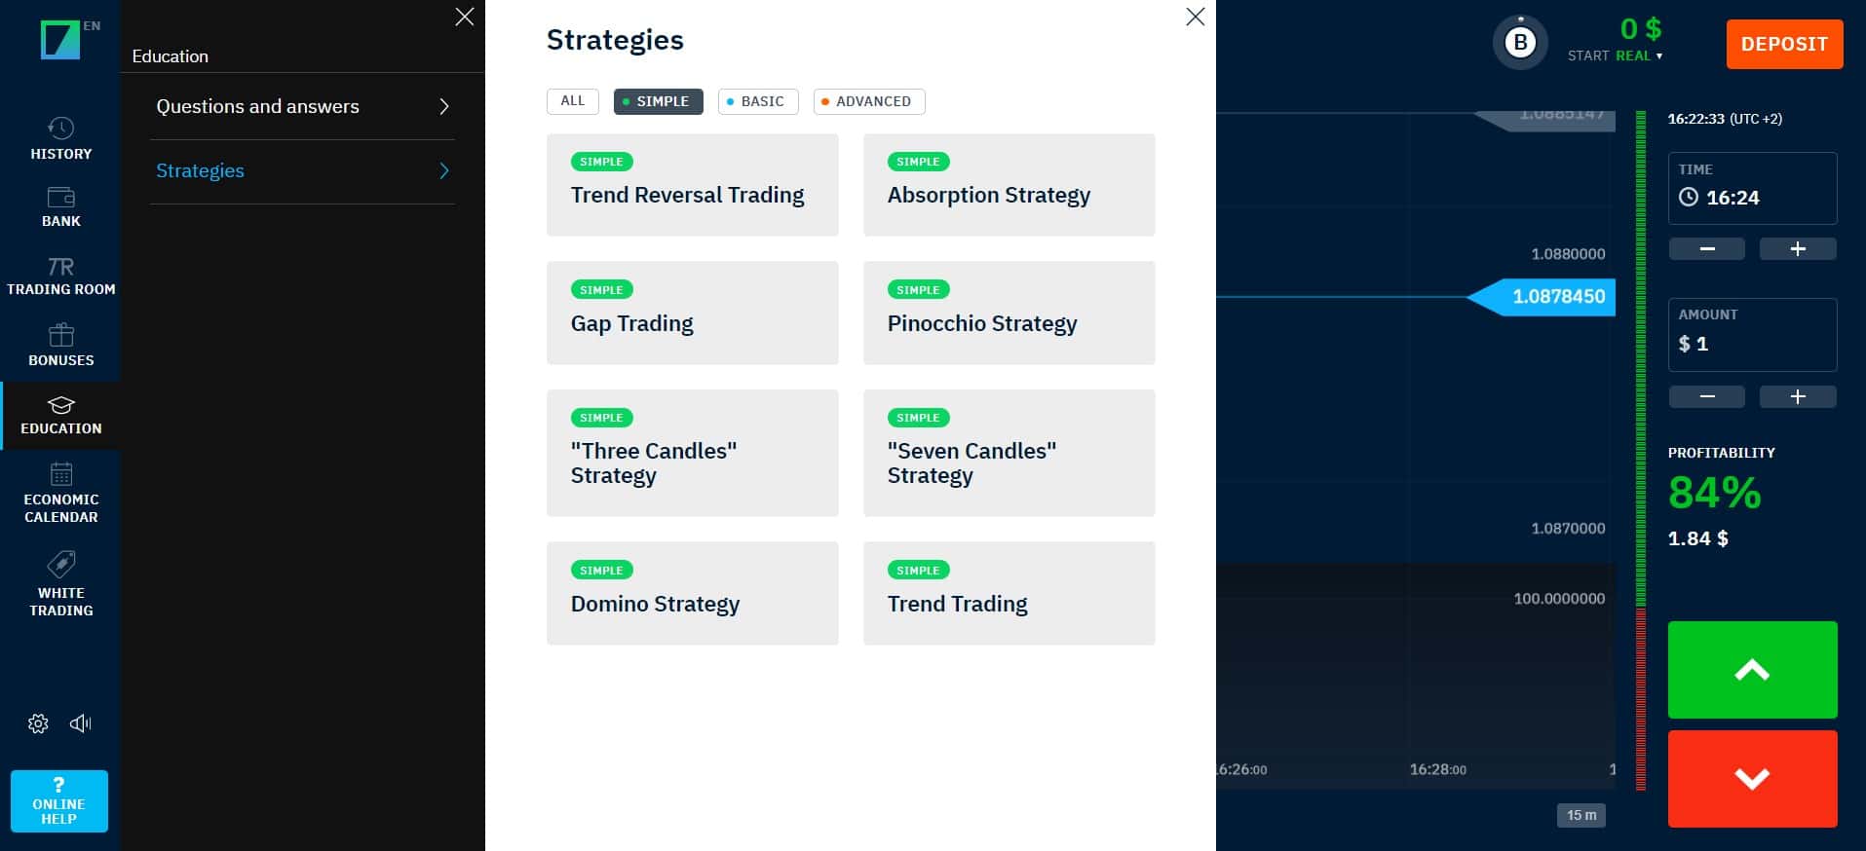
Task: Click the Online Help button
Action: point(59,801)
